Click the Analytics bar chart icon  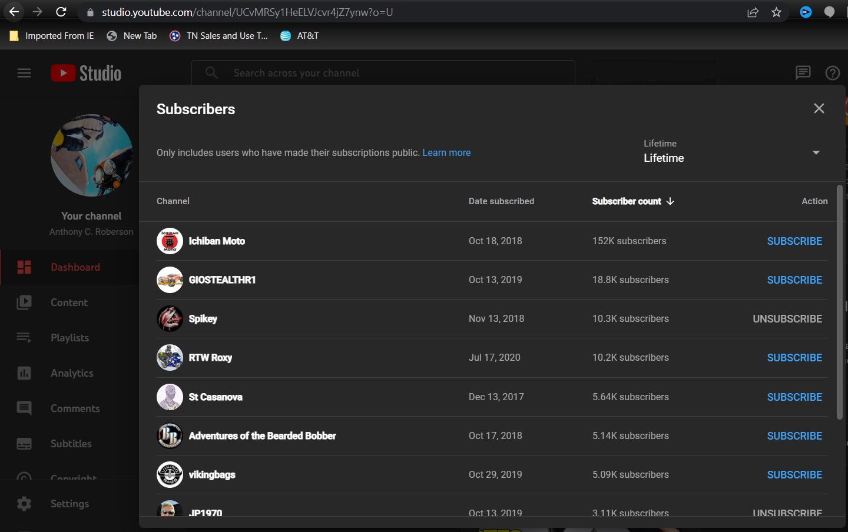point(24,373)
